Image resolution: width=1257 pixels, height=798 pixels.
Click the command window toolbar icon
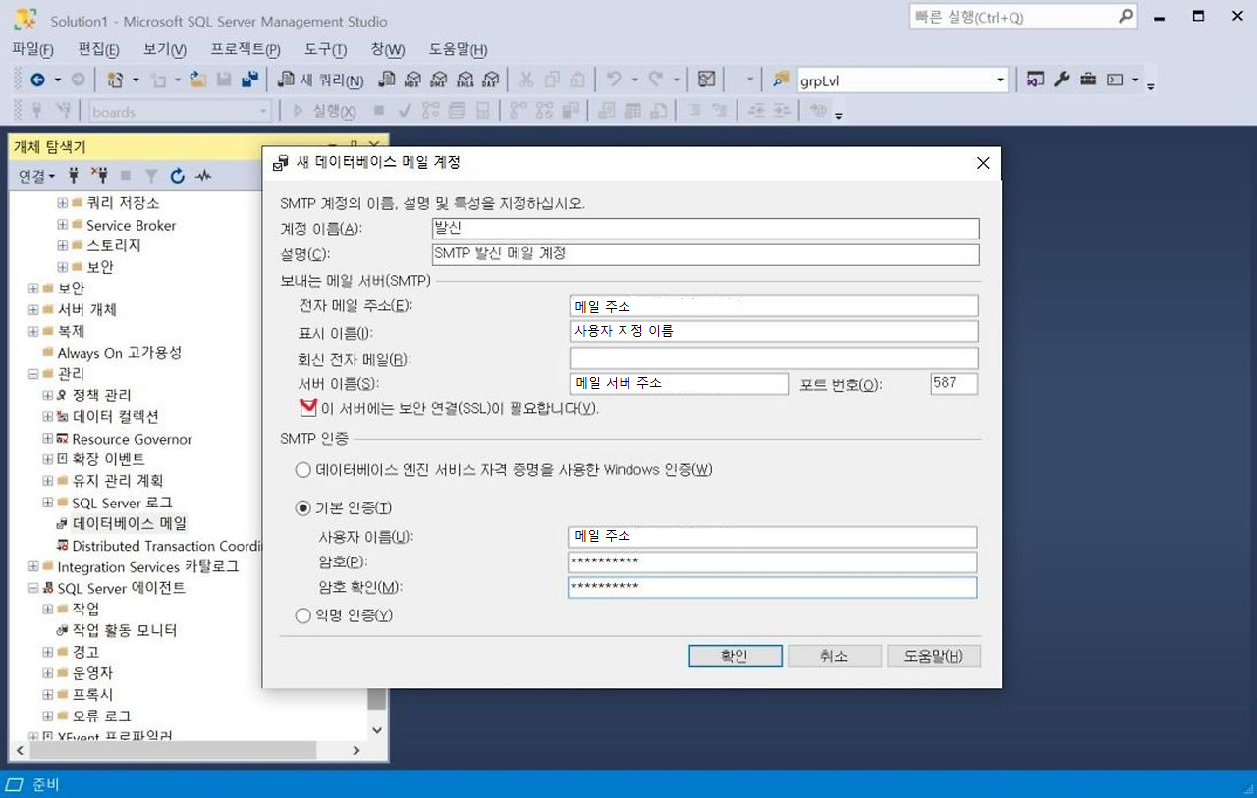pos(1115,80)
